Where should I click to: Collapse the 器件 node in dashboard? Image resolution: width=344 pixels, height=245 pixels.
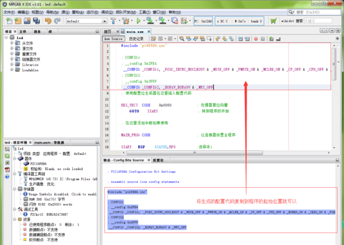tap(14, 159)
